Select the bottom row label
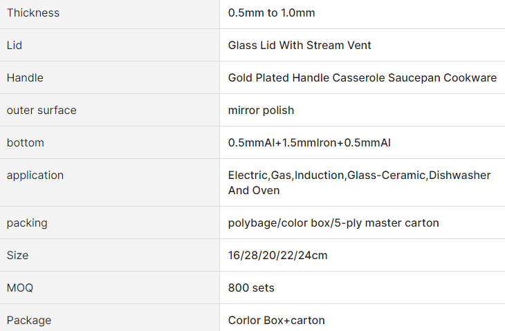505x331 pixels. pos(26,143)
